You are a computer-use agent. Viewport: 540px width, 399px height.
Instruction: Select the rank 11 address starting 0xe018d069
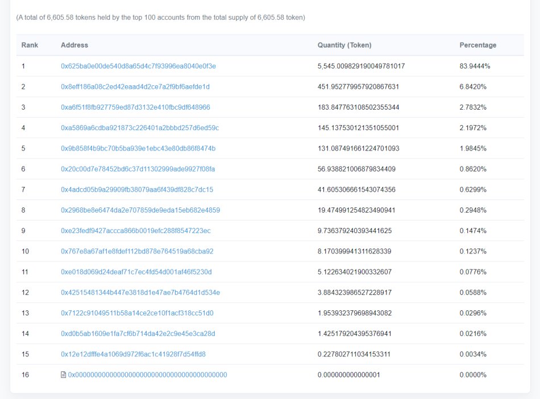point(135,272)
